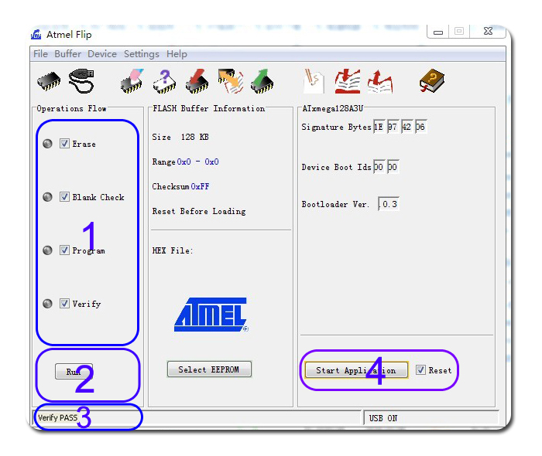
Task: Open the Help book icon
Action: click(432, 81)
